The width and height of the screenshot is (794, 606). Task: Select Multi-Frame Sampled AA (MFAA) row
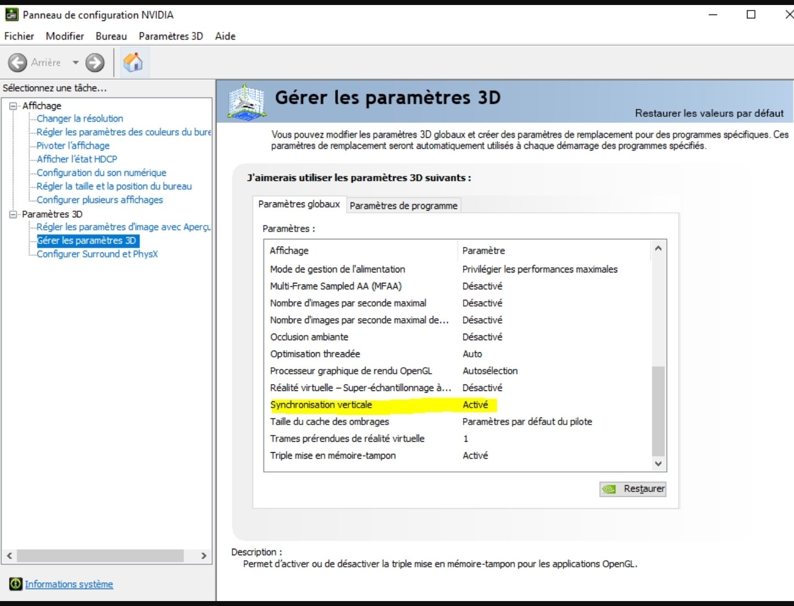click(458, 286)
